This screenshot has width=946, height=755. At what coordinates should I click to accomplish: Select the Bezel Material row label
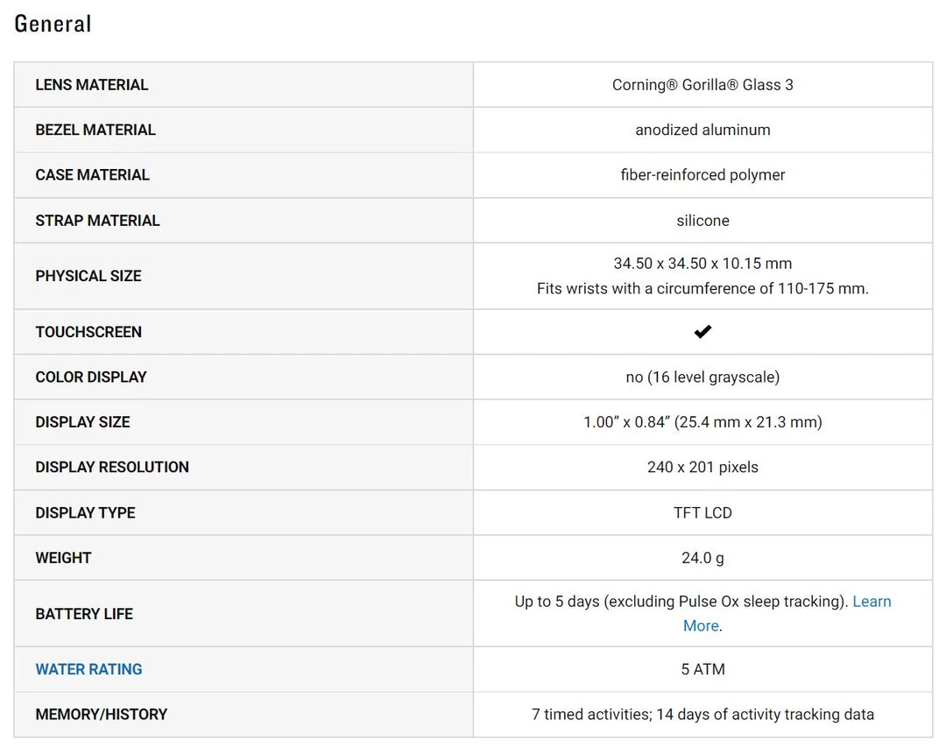click(95, 130)
